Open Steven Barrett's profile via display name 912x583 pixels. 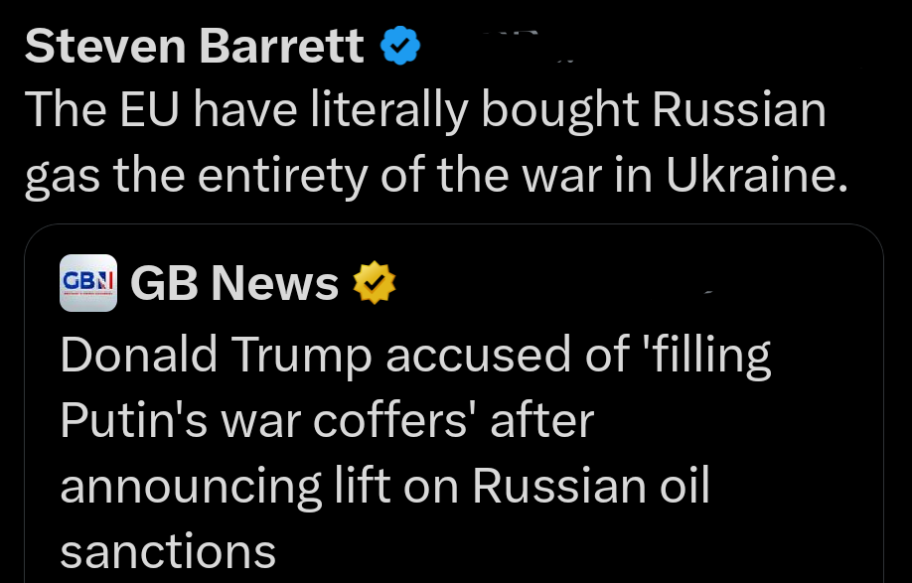tap(194, 46)
